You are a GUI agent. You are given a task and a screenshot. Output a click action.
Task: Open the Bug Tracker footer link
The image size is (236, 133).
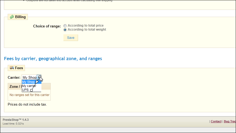230,121
